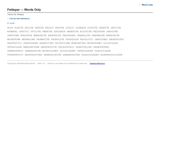Click the word MONZONITE
This screenshot has width=194, height=145.
[x=113, y=35]
